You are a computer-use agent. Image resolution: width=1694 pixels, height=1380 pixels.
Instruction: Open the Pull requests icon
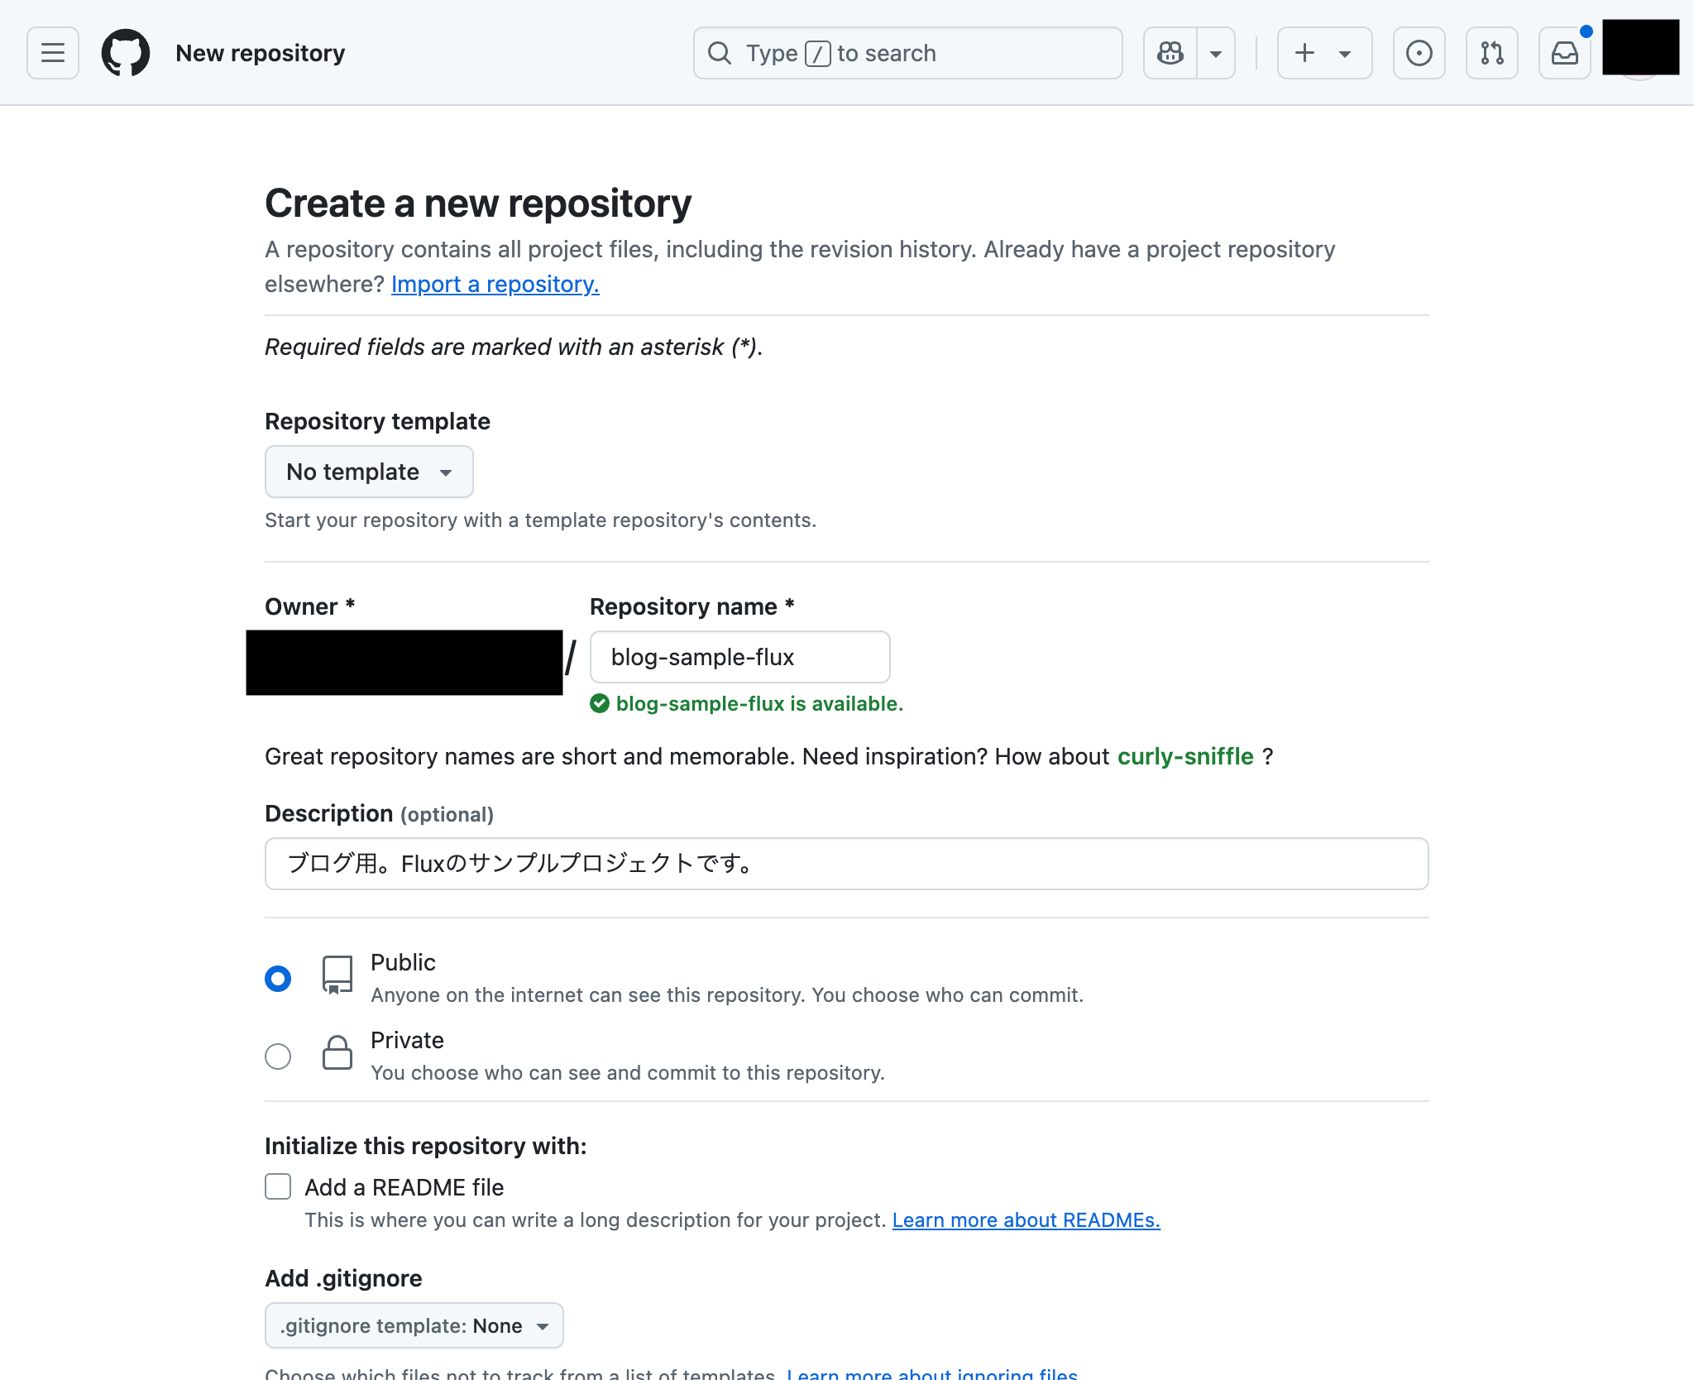[1491, 53]
